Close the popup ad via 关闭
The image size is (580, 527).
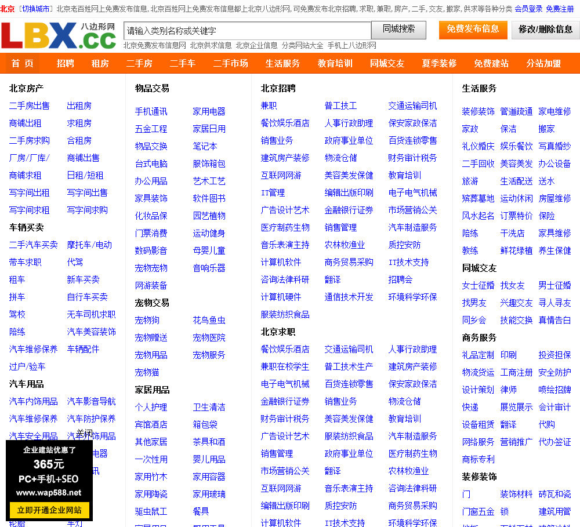coord(84,434)
